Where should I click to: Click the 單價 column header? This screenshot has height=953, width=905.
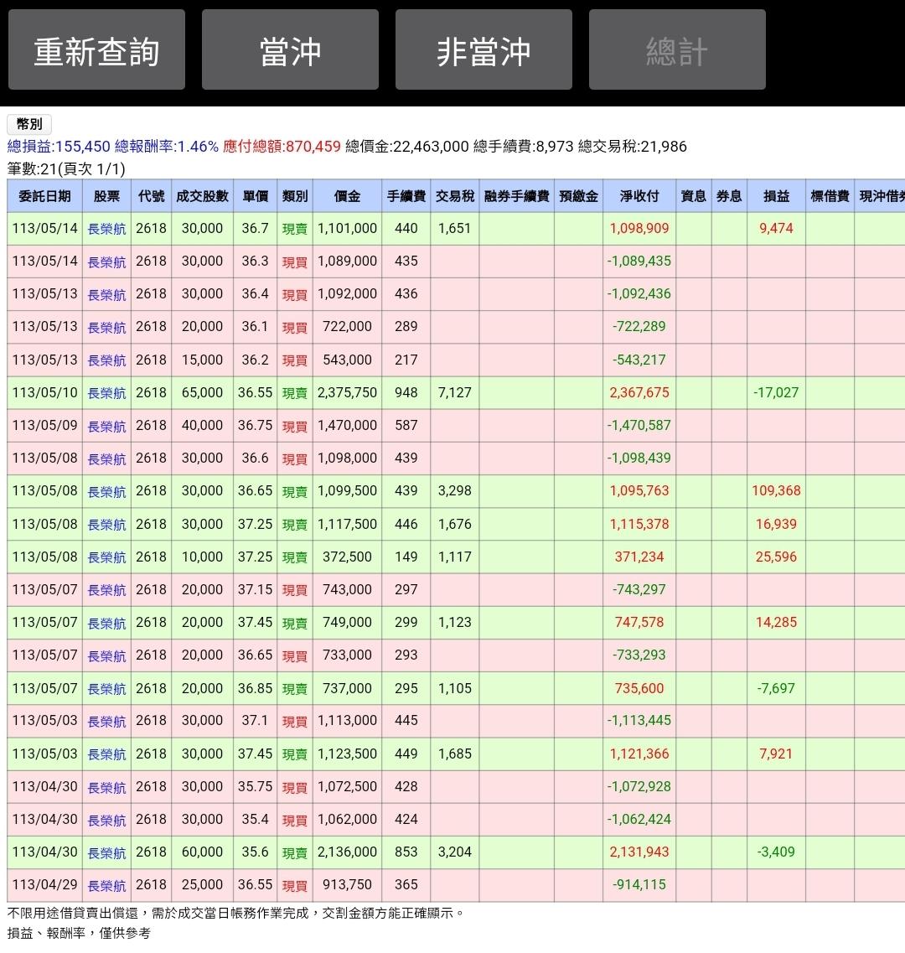coord(255,196)
